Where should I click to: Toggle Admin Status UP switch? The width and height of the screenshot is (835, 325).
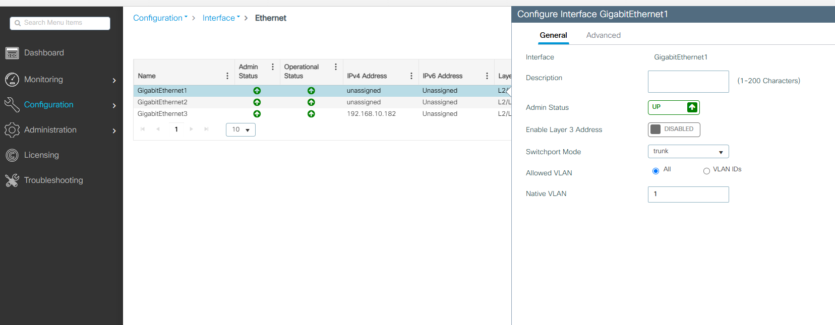674,107
